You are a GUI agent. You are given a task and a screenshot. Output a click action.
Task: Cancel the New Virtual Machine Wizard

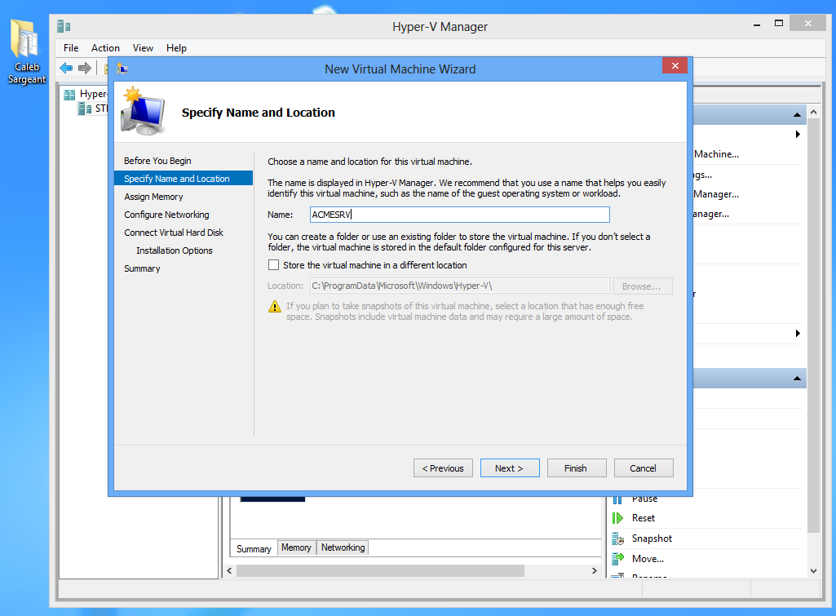click(x=644, y=468)
